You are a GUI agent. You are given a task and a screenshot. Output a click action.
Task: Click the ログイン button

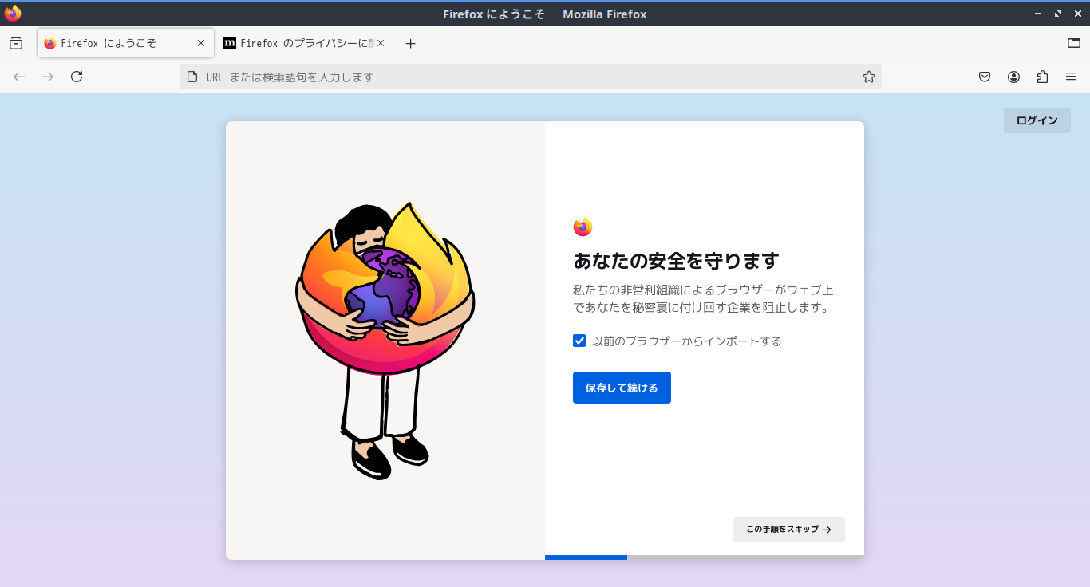coord(1037,120)
